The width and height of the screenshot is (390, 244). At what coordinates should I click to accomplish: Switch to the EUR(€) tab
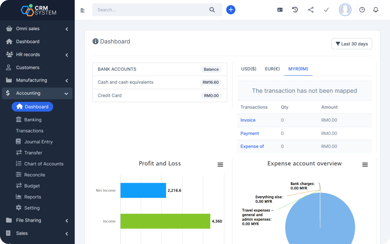tap(272, 69)
